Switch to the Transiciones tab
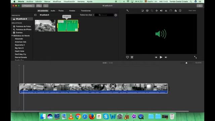This screenshot has width=215, height=121. pos(86,11)
